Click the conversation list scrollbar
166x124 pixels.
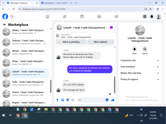[51, 86]
